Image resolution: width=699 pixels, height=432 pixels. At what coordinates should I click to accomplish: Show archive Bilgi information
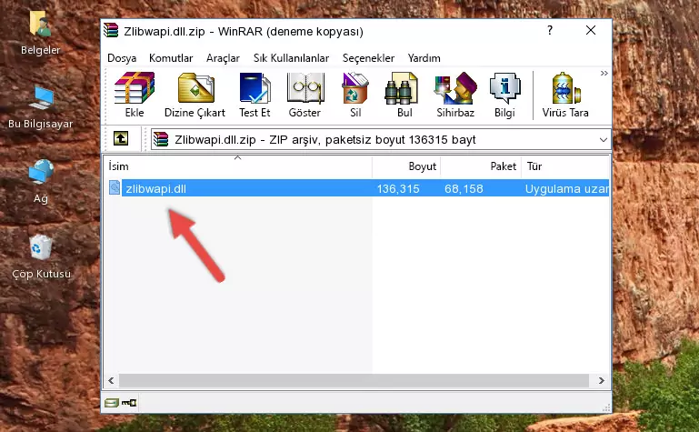pos(504,95)
